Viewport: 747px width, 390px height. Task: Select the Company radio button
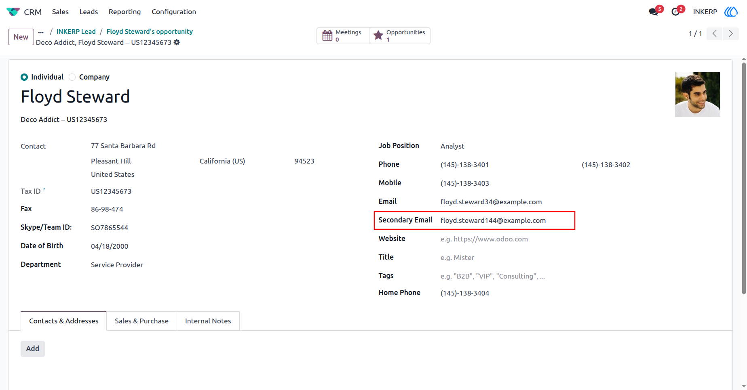pyautogui.click(x=72, y=77)
